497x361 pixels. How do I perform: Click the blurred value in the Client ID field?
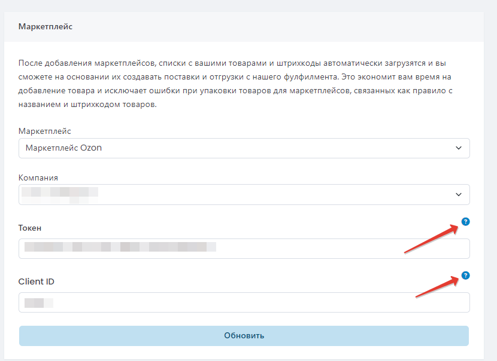[39, 302]
